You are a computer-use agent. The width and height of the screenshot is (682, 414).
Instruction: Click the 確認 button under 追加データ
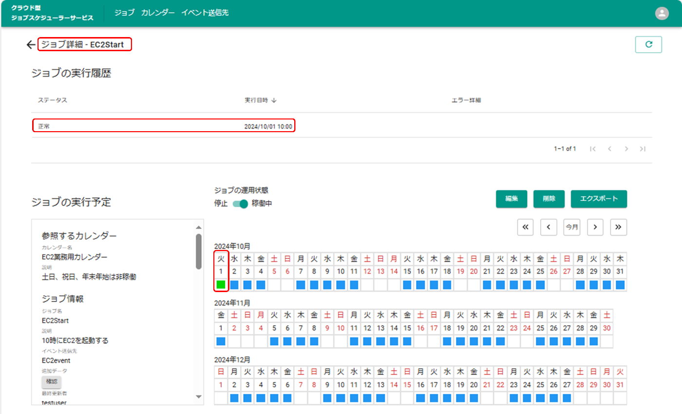point(52,382)
